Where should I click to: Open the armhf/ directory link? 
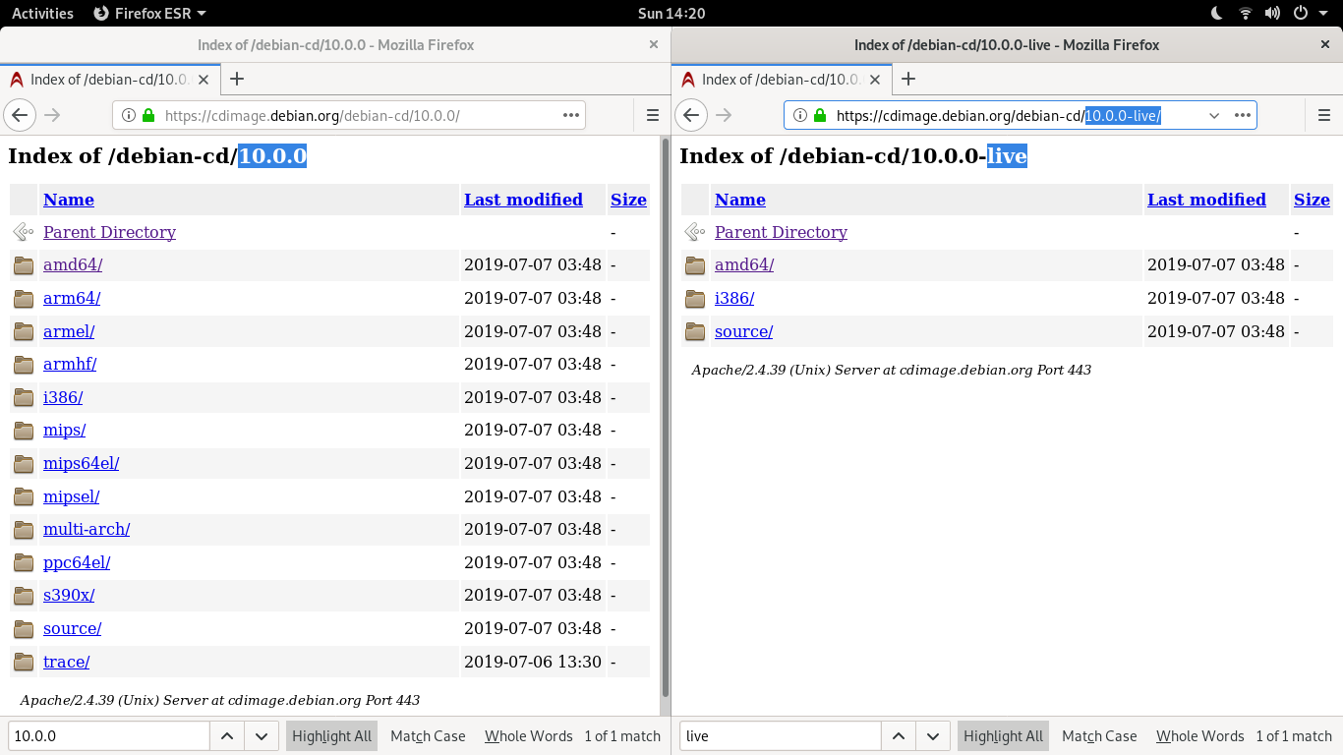70,364
